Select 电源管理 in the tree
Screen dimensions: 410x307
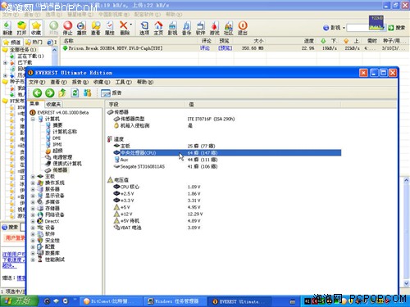coord(62,157)
